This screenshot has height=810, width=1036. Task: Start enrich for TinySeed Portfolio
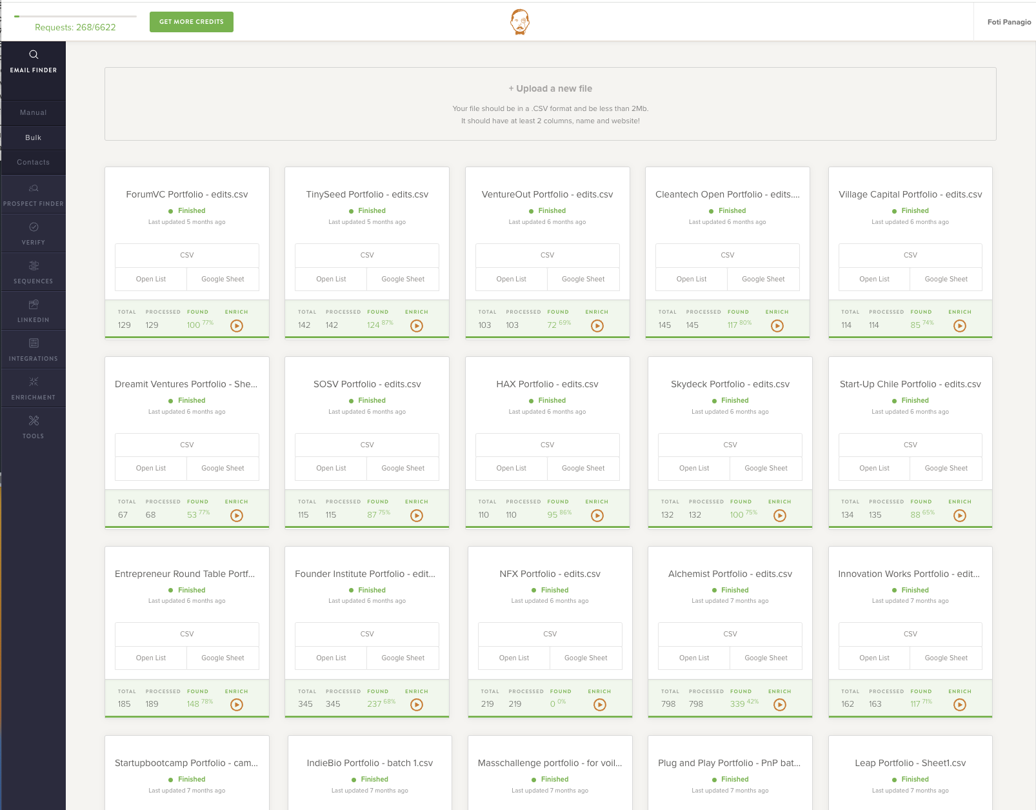point(417,326)
